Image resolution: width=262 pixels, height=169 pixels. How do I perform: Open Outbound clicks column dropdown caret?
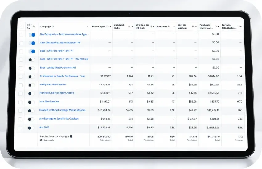(132, 27)
